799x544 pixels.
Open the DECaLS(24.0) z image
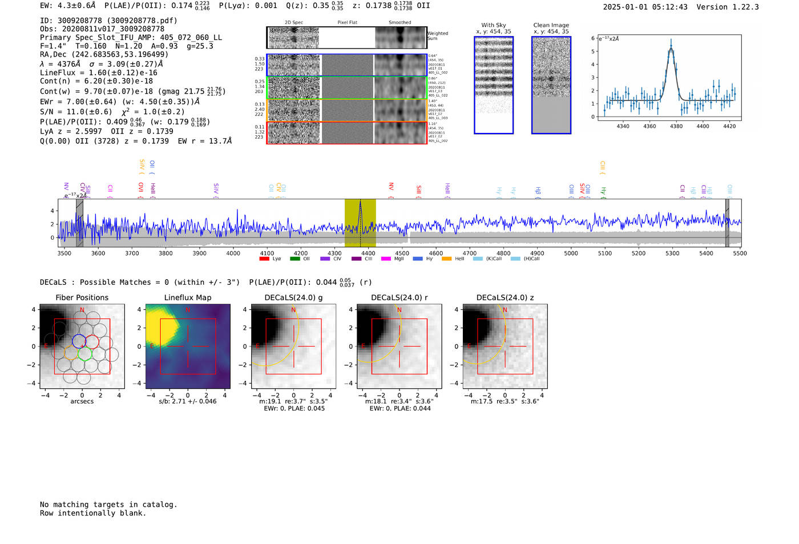[505, 346]
